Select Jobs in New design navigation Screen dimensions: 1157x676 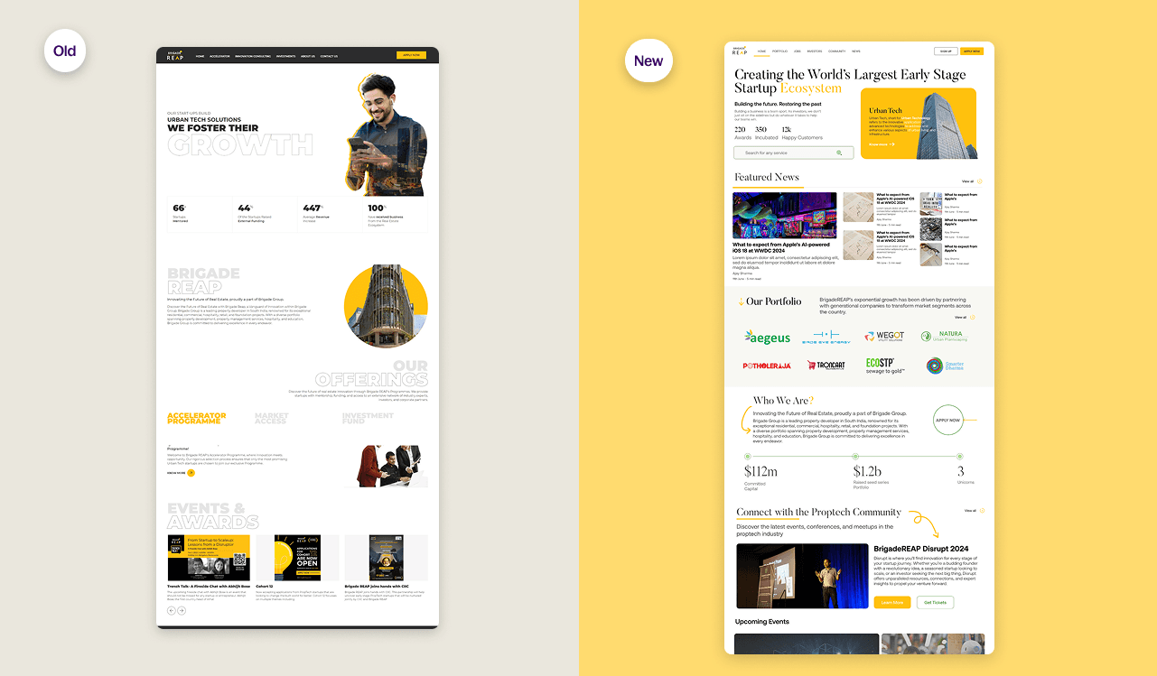(x=798, y=51)
